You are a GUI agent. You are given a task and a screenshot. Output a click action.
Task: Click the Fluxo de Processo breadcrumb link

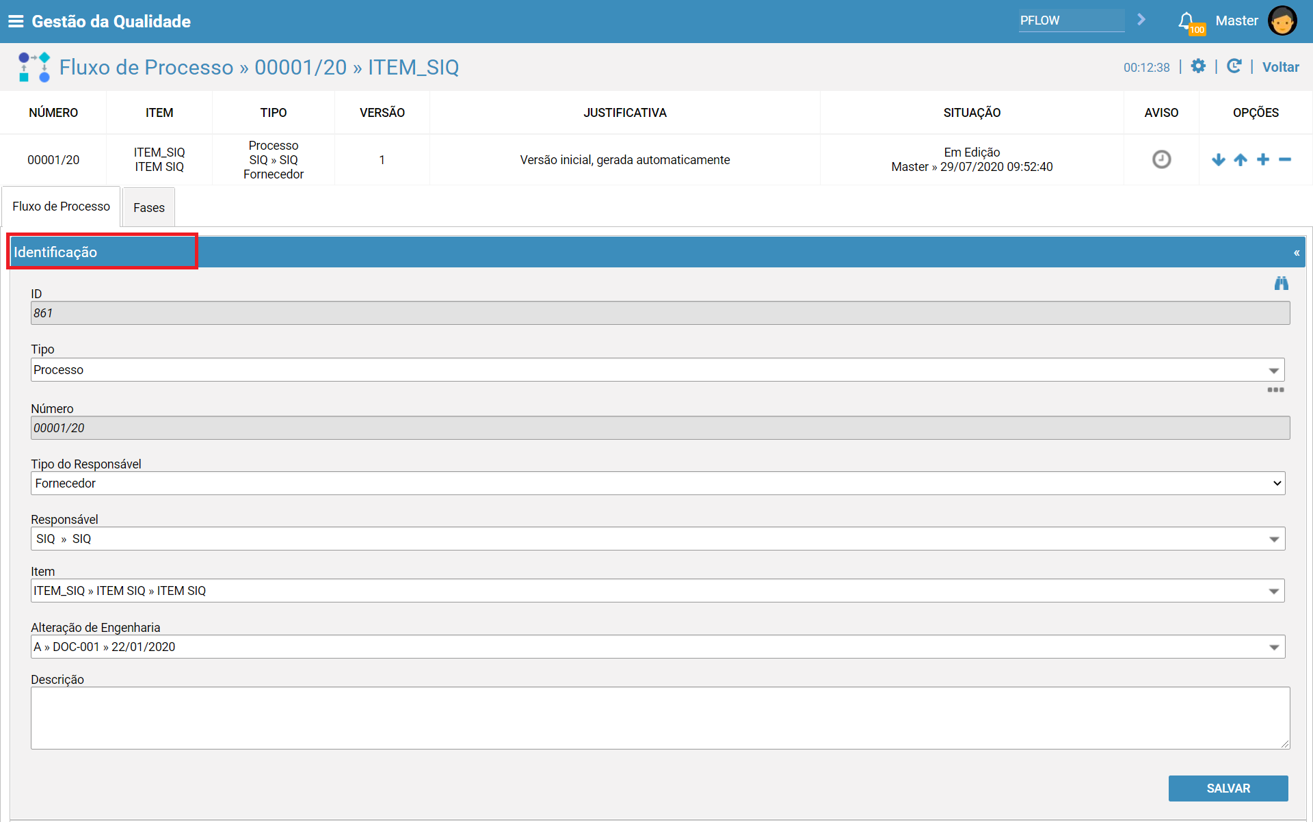146,67
